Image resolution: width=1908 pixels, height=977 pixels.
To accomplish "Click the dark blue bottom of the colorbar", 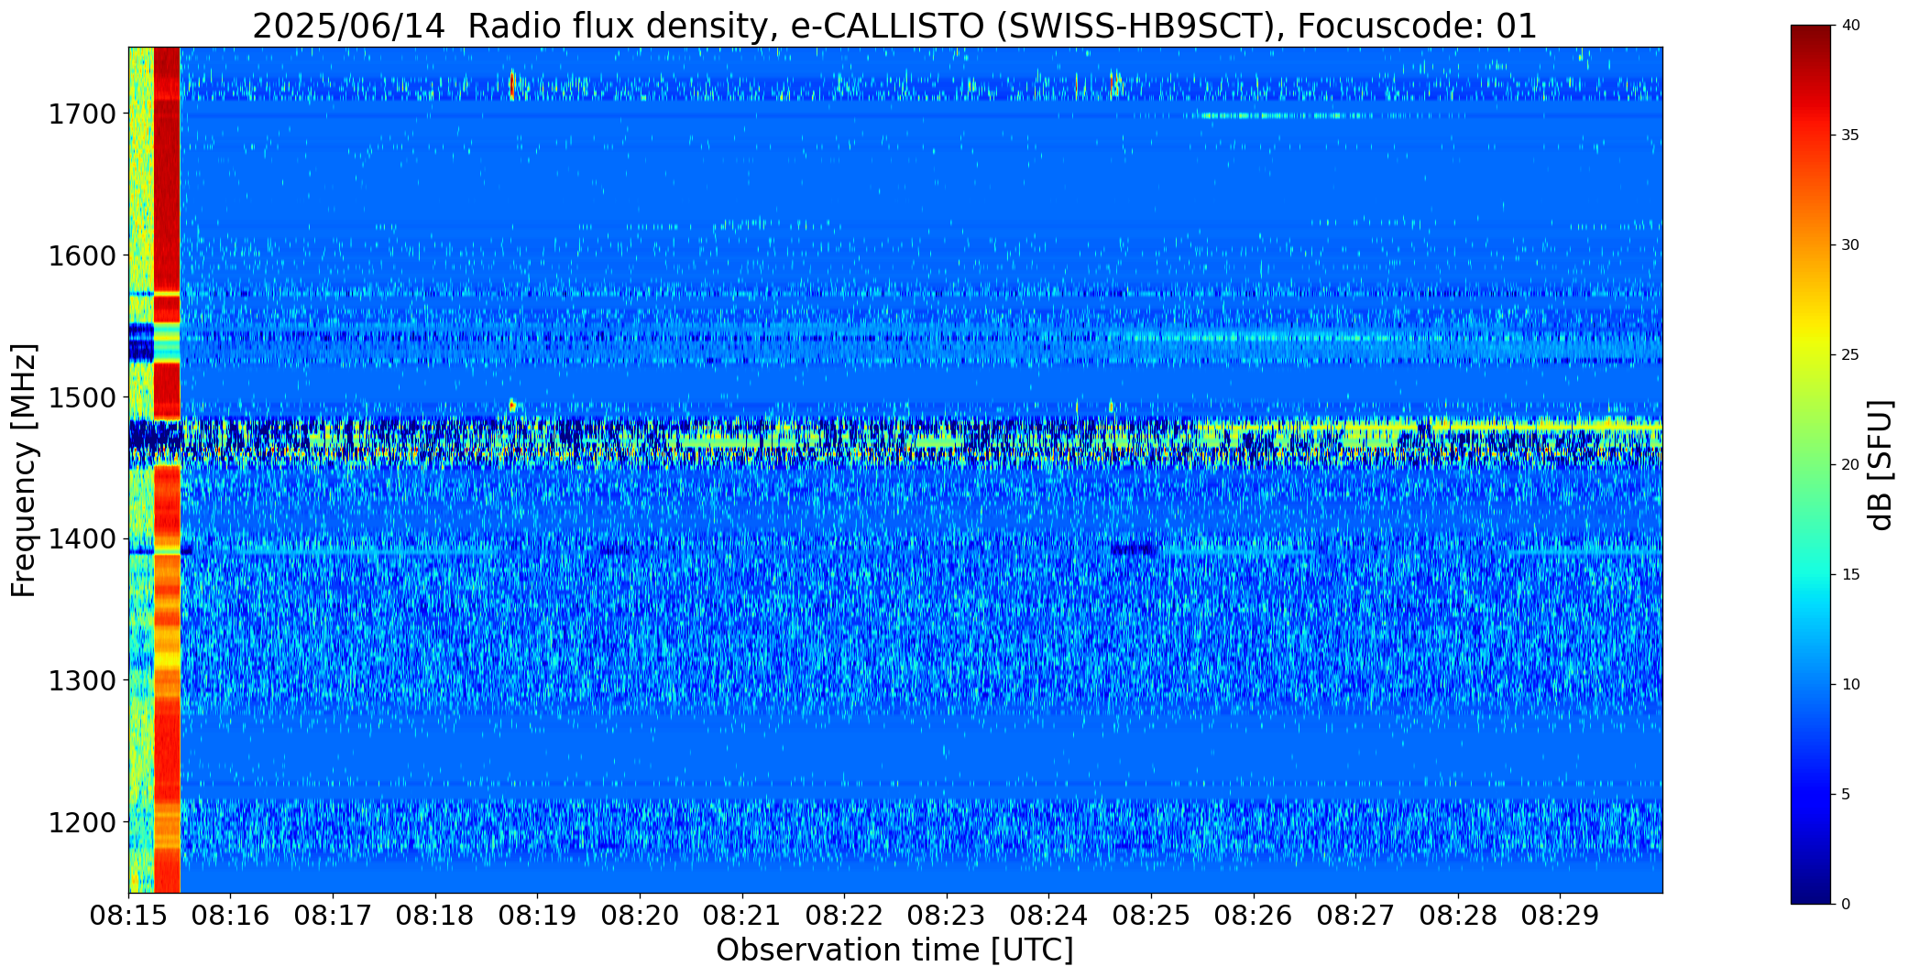I will click(1812, 893).
